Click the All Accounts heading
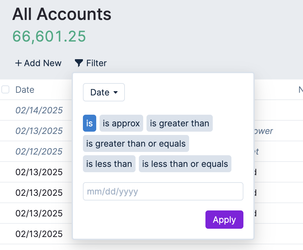 pyautogui.click(x=62, y=14)
